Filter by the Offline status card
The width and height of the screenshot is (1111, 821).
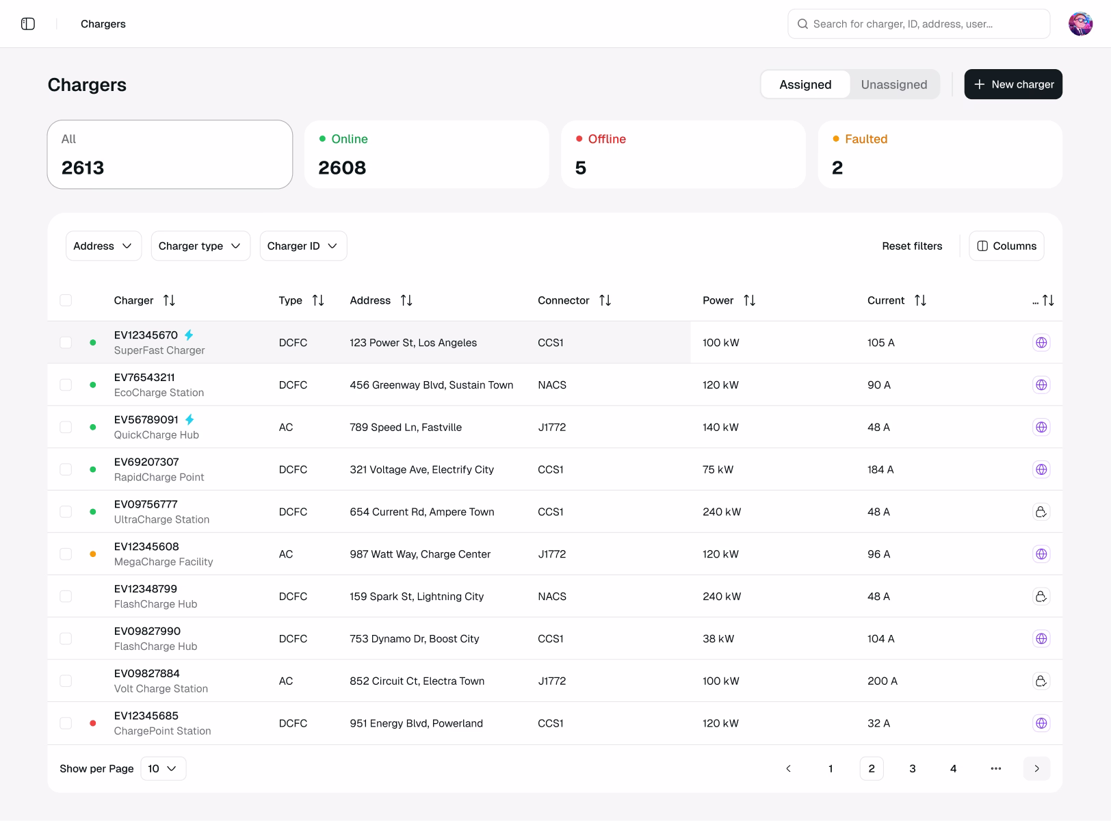coord(683,155)
